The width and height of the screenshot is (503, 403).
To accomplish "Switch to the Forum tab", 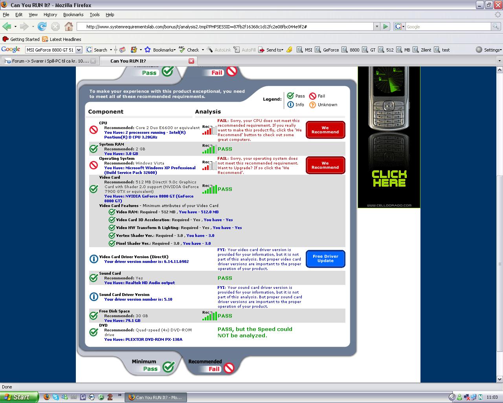I will [50, 61].
